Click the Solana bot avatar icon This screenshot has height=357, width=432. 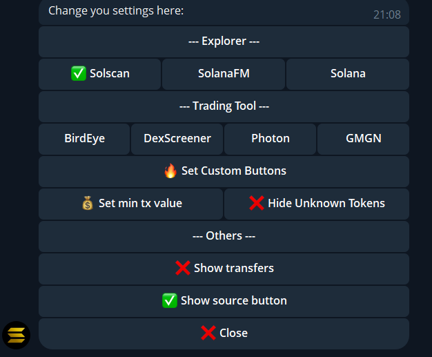(16, 335)
